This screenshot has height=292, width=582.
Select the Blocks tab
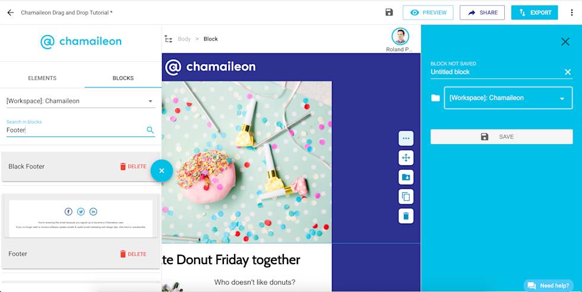[x=123, y=78]
